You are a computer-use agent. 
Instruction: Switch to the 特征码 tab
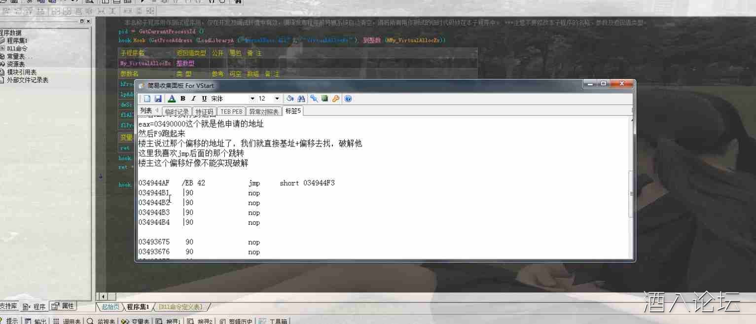[204, 111]
